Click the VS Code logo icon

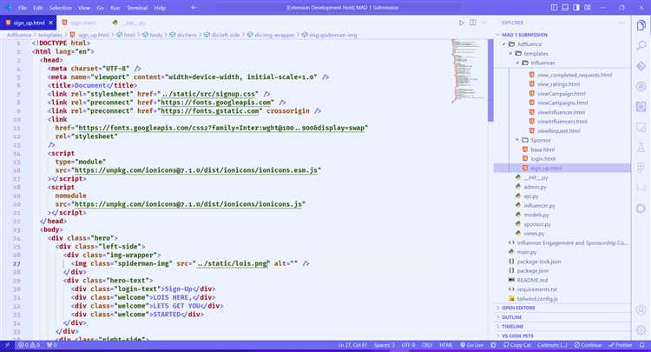point(7,8)
